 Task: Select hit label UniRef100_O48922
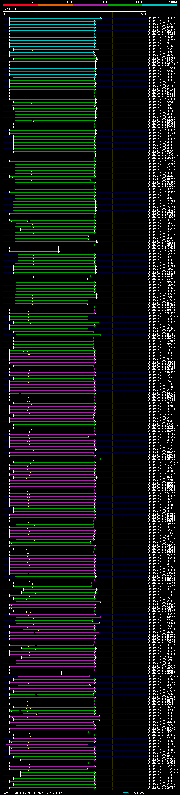click(x=161, y=766)
